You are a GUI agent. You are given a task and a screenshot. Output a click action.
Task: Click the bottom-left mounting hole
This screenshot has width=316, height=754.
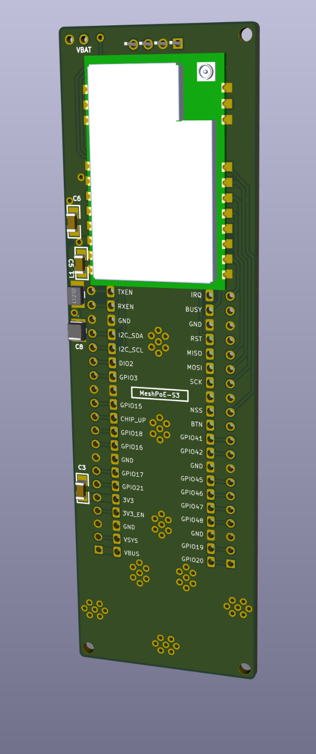88,647
